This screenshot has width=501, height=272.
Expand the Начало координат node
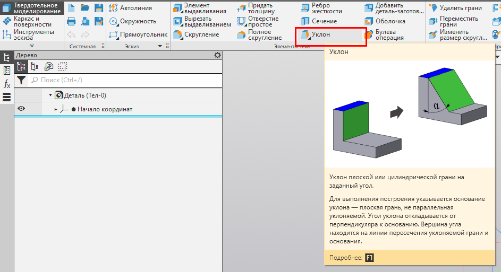(x=56, y=109)
